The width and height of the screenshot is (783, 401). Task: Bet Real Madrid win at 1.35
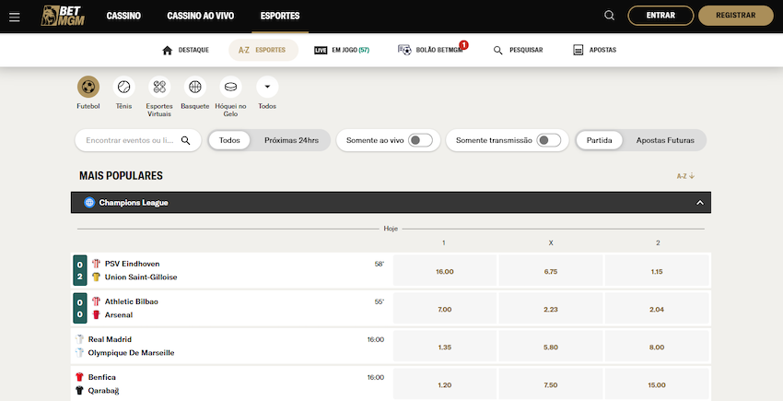pos(444,346)
